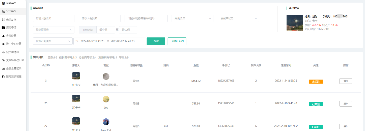Click the 会员分组 sort icon
The height and width of the screenshot is (131, 365).
(x=3, y=19)
